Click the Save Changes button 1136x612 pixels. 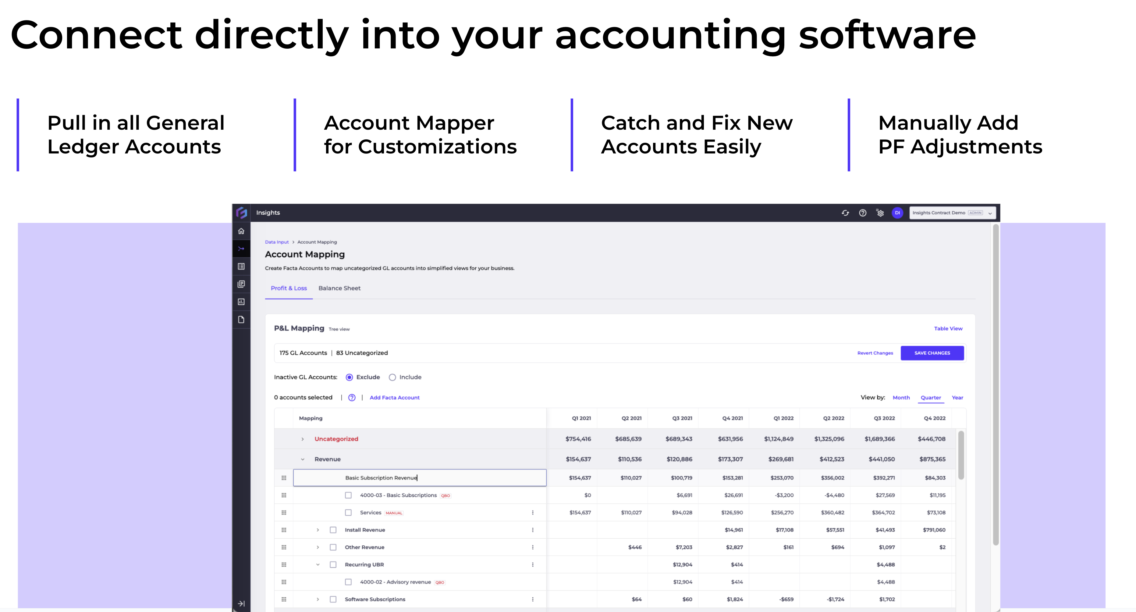[932, 353]
